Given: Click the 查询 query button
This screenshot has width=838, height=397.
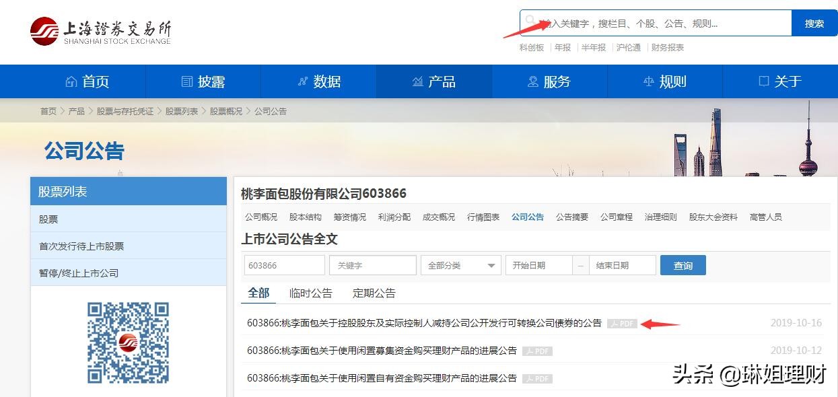Looking at the screenshot, I should 683,264.
